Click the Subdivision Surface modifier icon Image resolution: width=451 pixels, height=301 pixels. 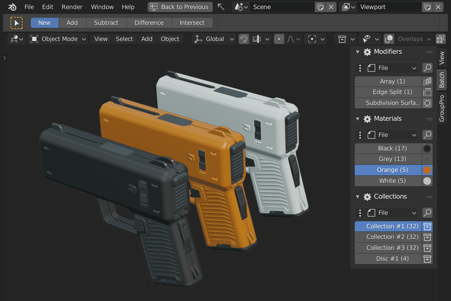click(x=427, y=103)
